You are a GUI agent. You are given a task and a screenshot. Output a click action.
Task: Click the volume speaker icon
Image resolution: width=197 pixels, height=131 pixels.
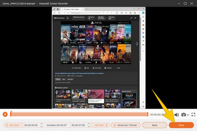(x=176, y=115)
